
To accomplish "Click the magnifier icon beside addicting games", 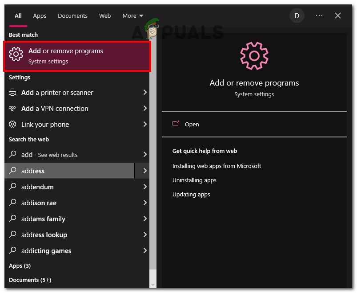I will [x=12, y=250].
